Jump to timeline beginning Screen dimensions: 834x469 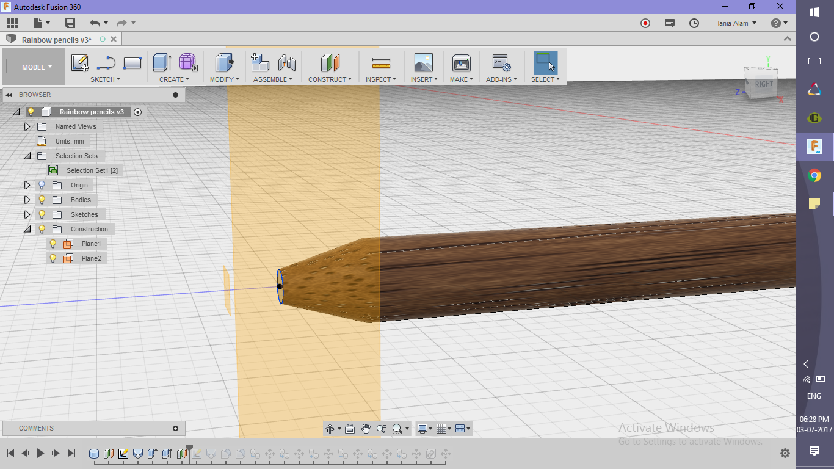click(10, 453)
